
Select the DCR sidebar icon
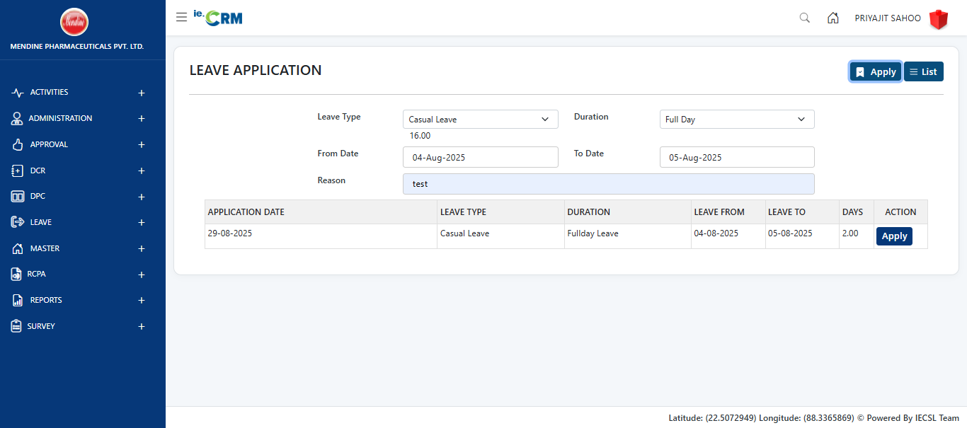tap(17, 170)
